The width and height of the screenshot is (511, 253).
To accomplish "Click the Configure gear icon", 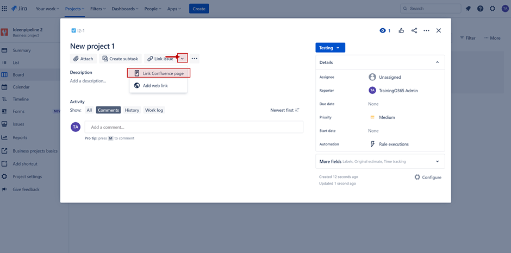I will click(x=417, y=178).
